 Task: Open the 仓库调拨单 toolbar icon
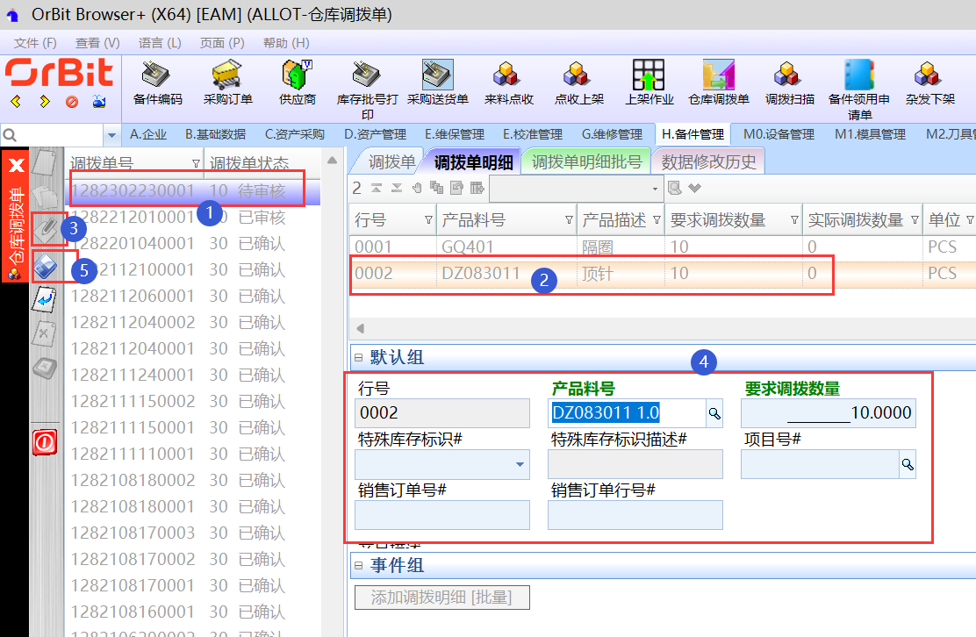point(719,75)
